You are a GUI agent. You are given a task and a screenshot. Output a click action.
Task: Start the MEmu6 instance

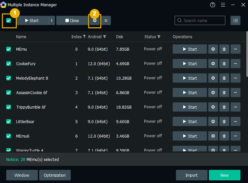(x=190, y=136)
